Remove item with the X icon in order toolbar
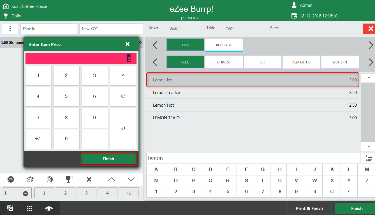Screen dimensions: 375x215 click(x=89, y=179)
